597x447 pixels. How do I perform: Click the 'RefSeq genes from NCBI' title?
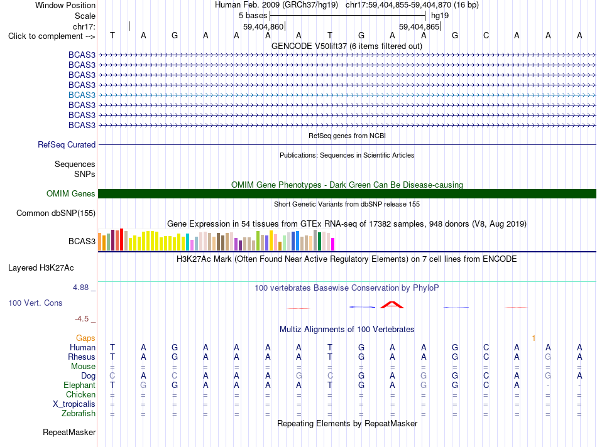point(348,136)
